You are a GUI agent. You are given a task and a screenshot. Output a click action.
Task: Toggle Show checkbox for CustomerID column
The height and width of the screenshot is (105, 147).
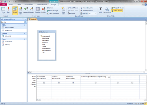point(44,82)
